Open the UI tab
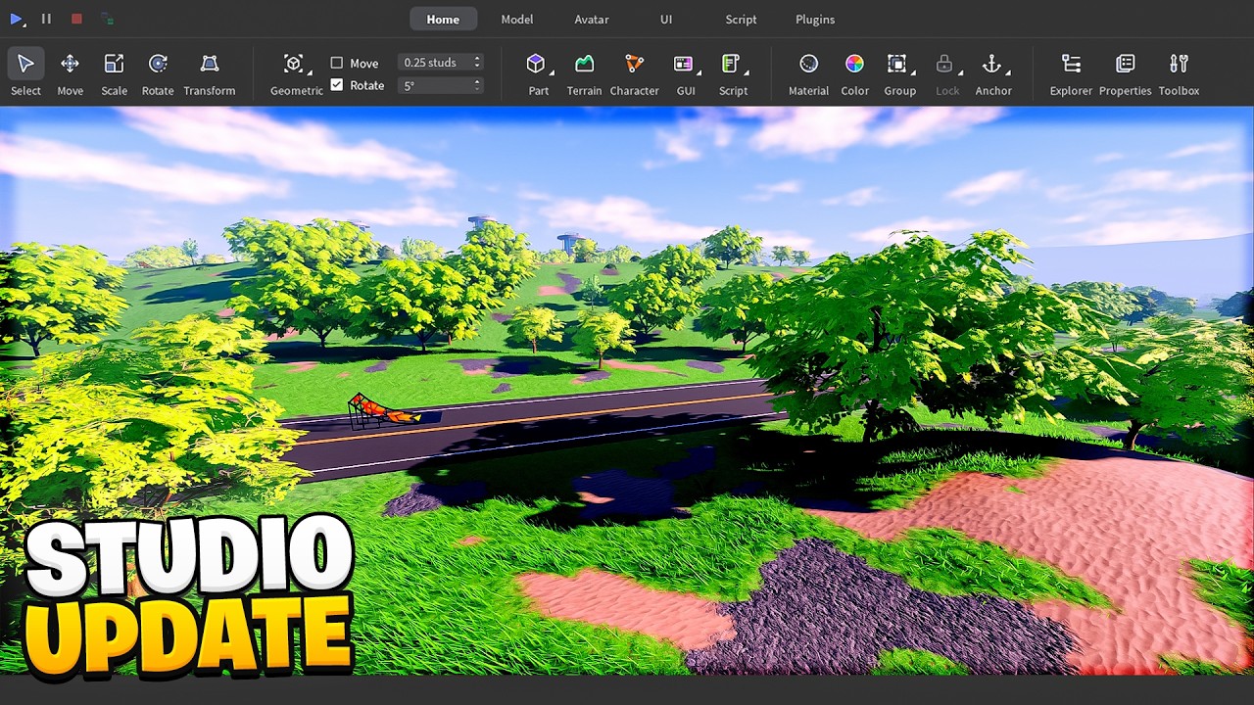 click(666, 19)
